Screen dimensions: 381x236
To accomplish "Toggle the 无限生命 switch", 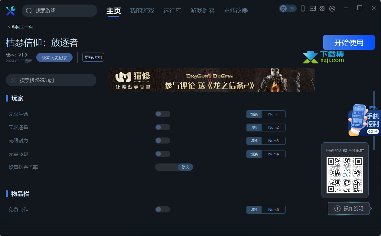I will coord(163,114).
